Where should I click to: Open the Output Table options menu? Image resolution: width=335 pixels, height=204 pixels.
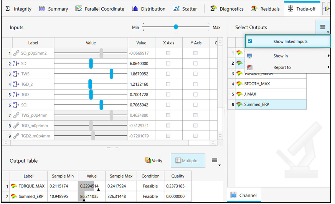pyautogui.click(x=215, y=161)
